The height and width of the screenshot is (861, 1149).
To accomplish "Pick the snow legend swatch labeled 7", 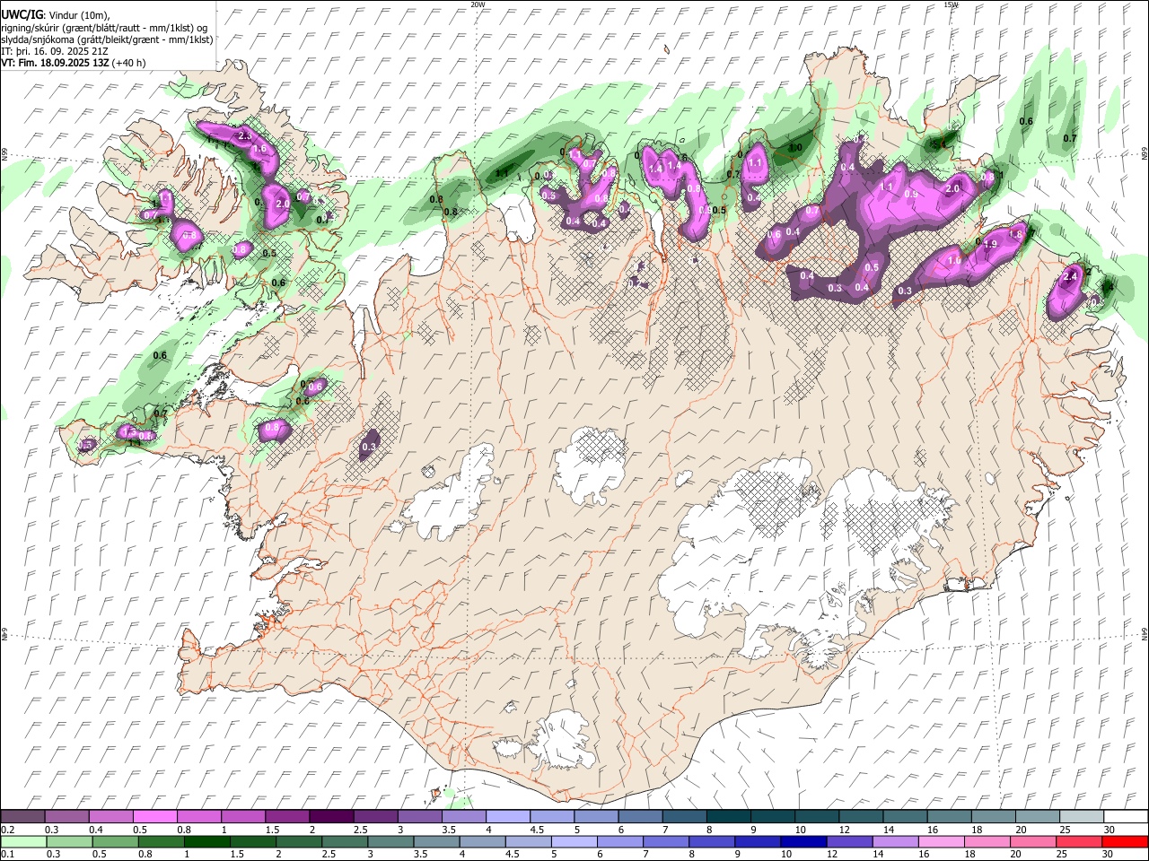I will 683,817.
